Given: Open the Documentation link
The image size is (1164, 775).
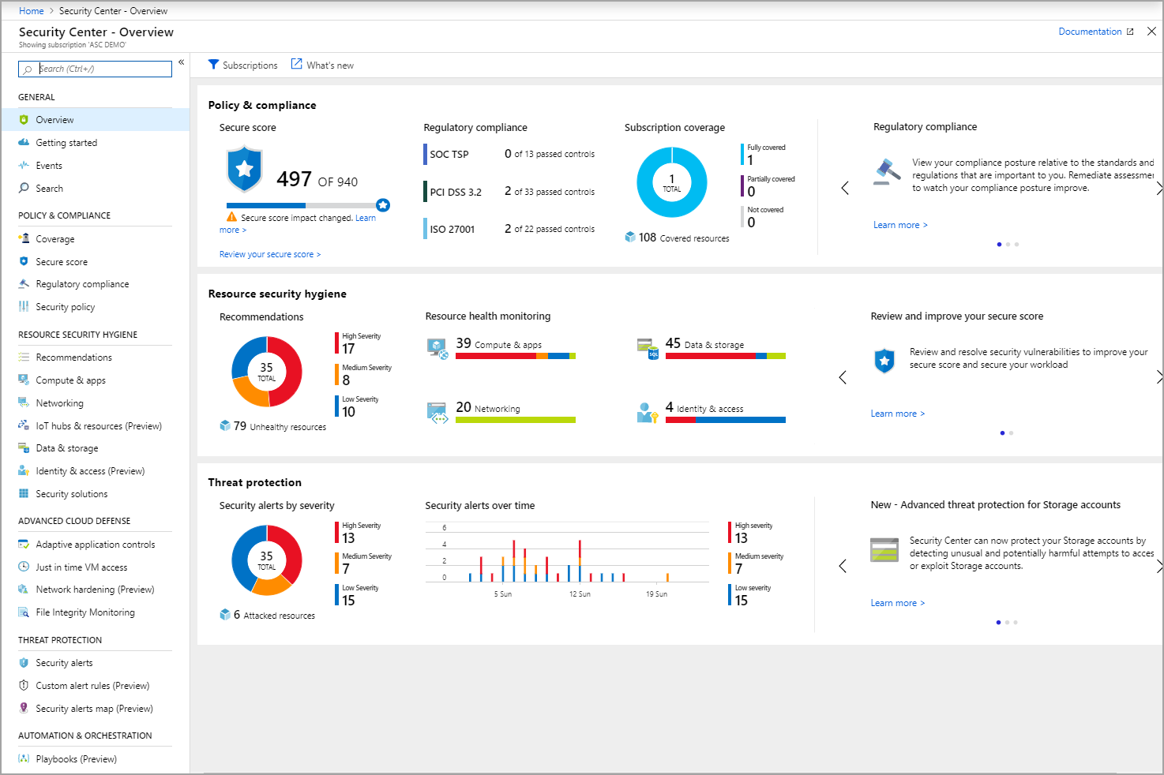Looking at the screenshot, I should 1090,31.
